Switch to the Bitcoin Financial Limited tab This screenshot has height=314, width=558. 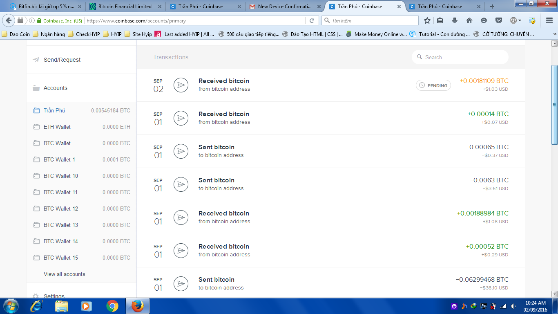pos(125,7)
